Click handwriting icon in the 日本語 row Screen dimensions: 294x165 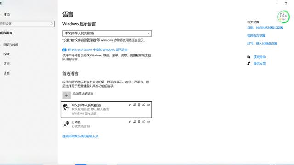(x=143, y=121)
